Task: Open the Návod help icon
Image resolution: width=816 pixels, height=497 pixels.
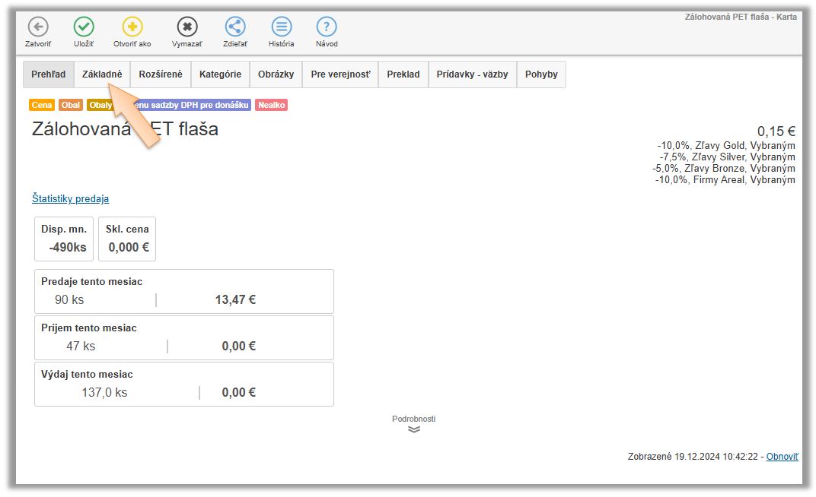Action: coord(327,27)
